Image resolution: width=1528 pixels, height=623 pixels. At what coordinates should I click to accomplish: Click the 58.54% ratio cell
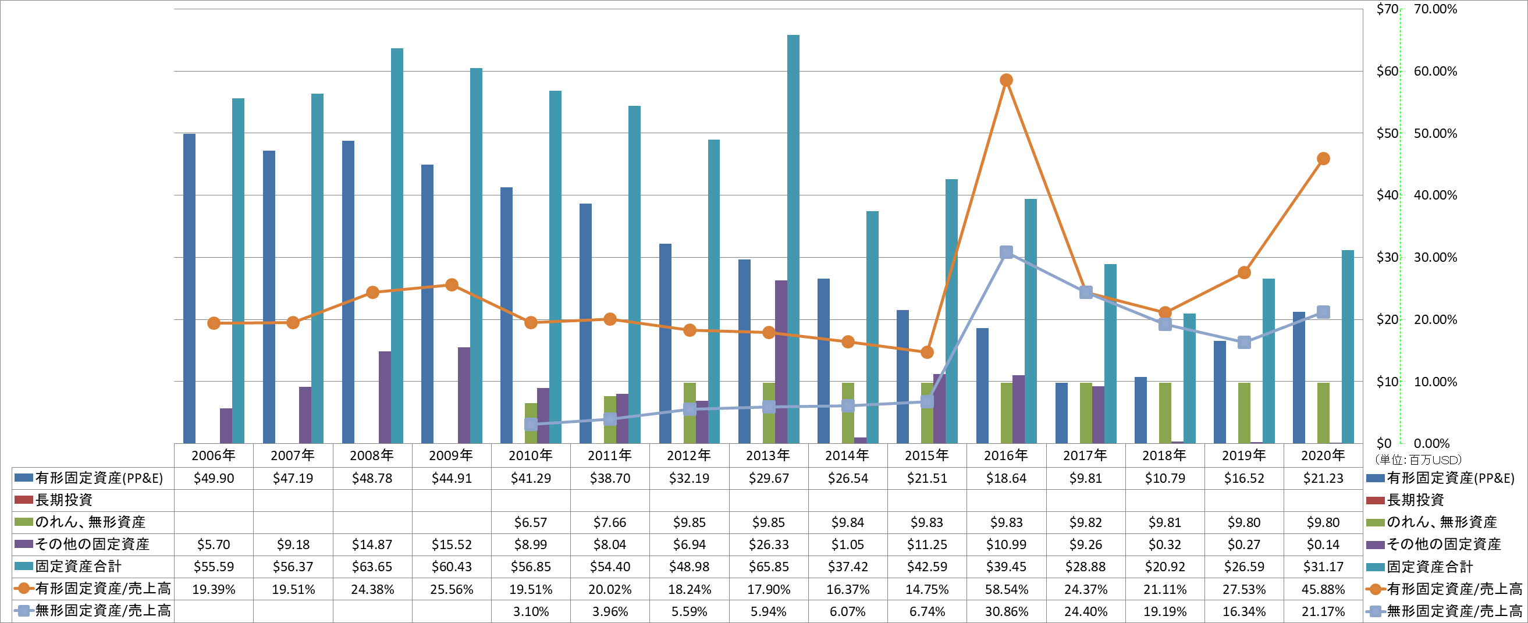tap(1006, 589)
